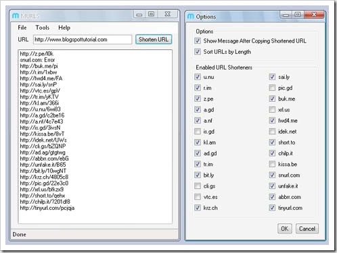Enable the pic.gd shortener
This screenshot has height=253, width=337.
(x=272, y=88)
